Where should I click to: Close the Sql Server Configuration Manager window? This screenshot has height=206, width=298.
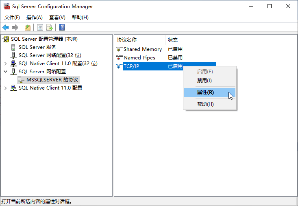tap(288, 6)
